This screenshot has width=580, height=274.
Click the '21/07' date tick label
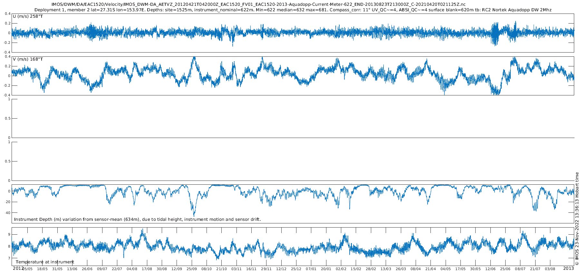535,269
